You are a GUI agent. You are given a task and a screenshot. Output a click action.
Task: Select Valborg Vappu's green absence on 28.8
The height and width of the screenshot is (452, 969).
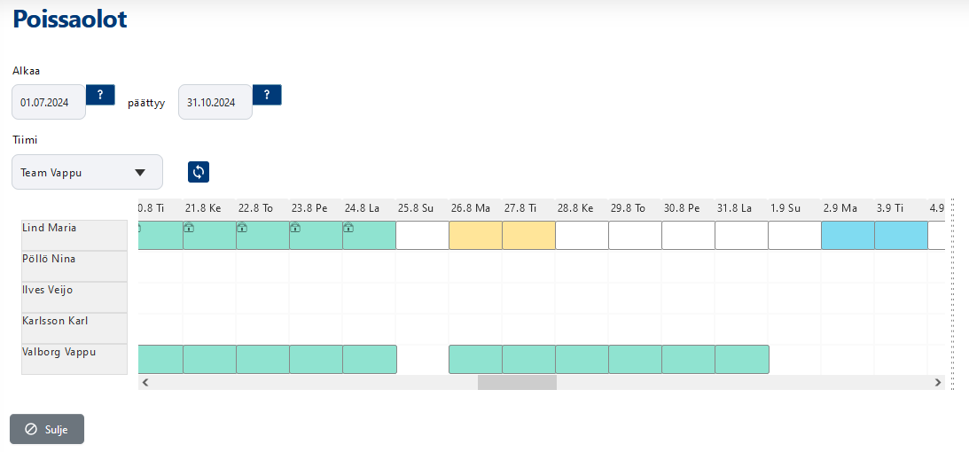(582, 359)
